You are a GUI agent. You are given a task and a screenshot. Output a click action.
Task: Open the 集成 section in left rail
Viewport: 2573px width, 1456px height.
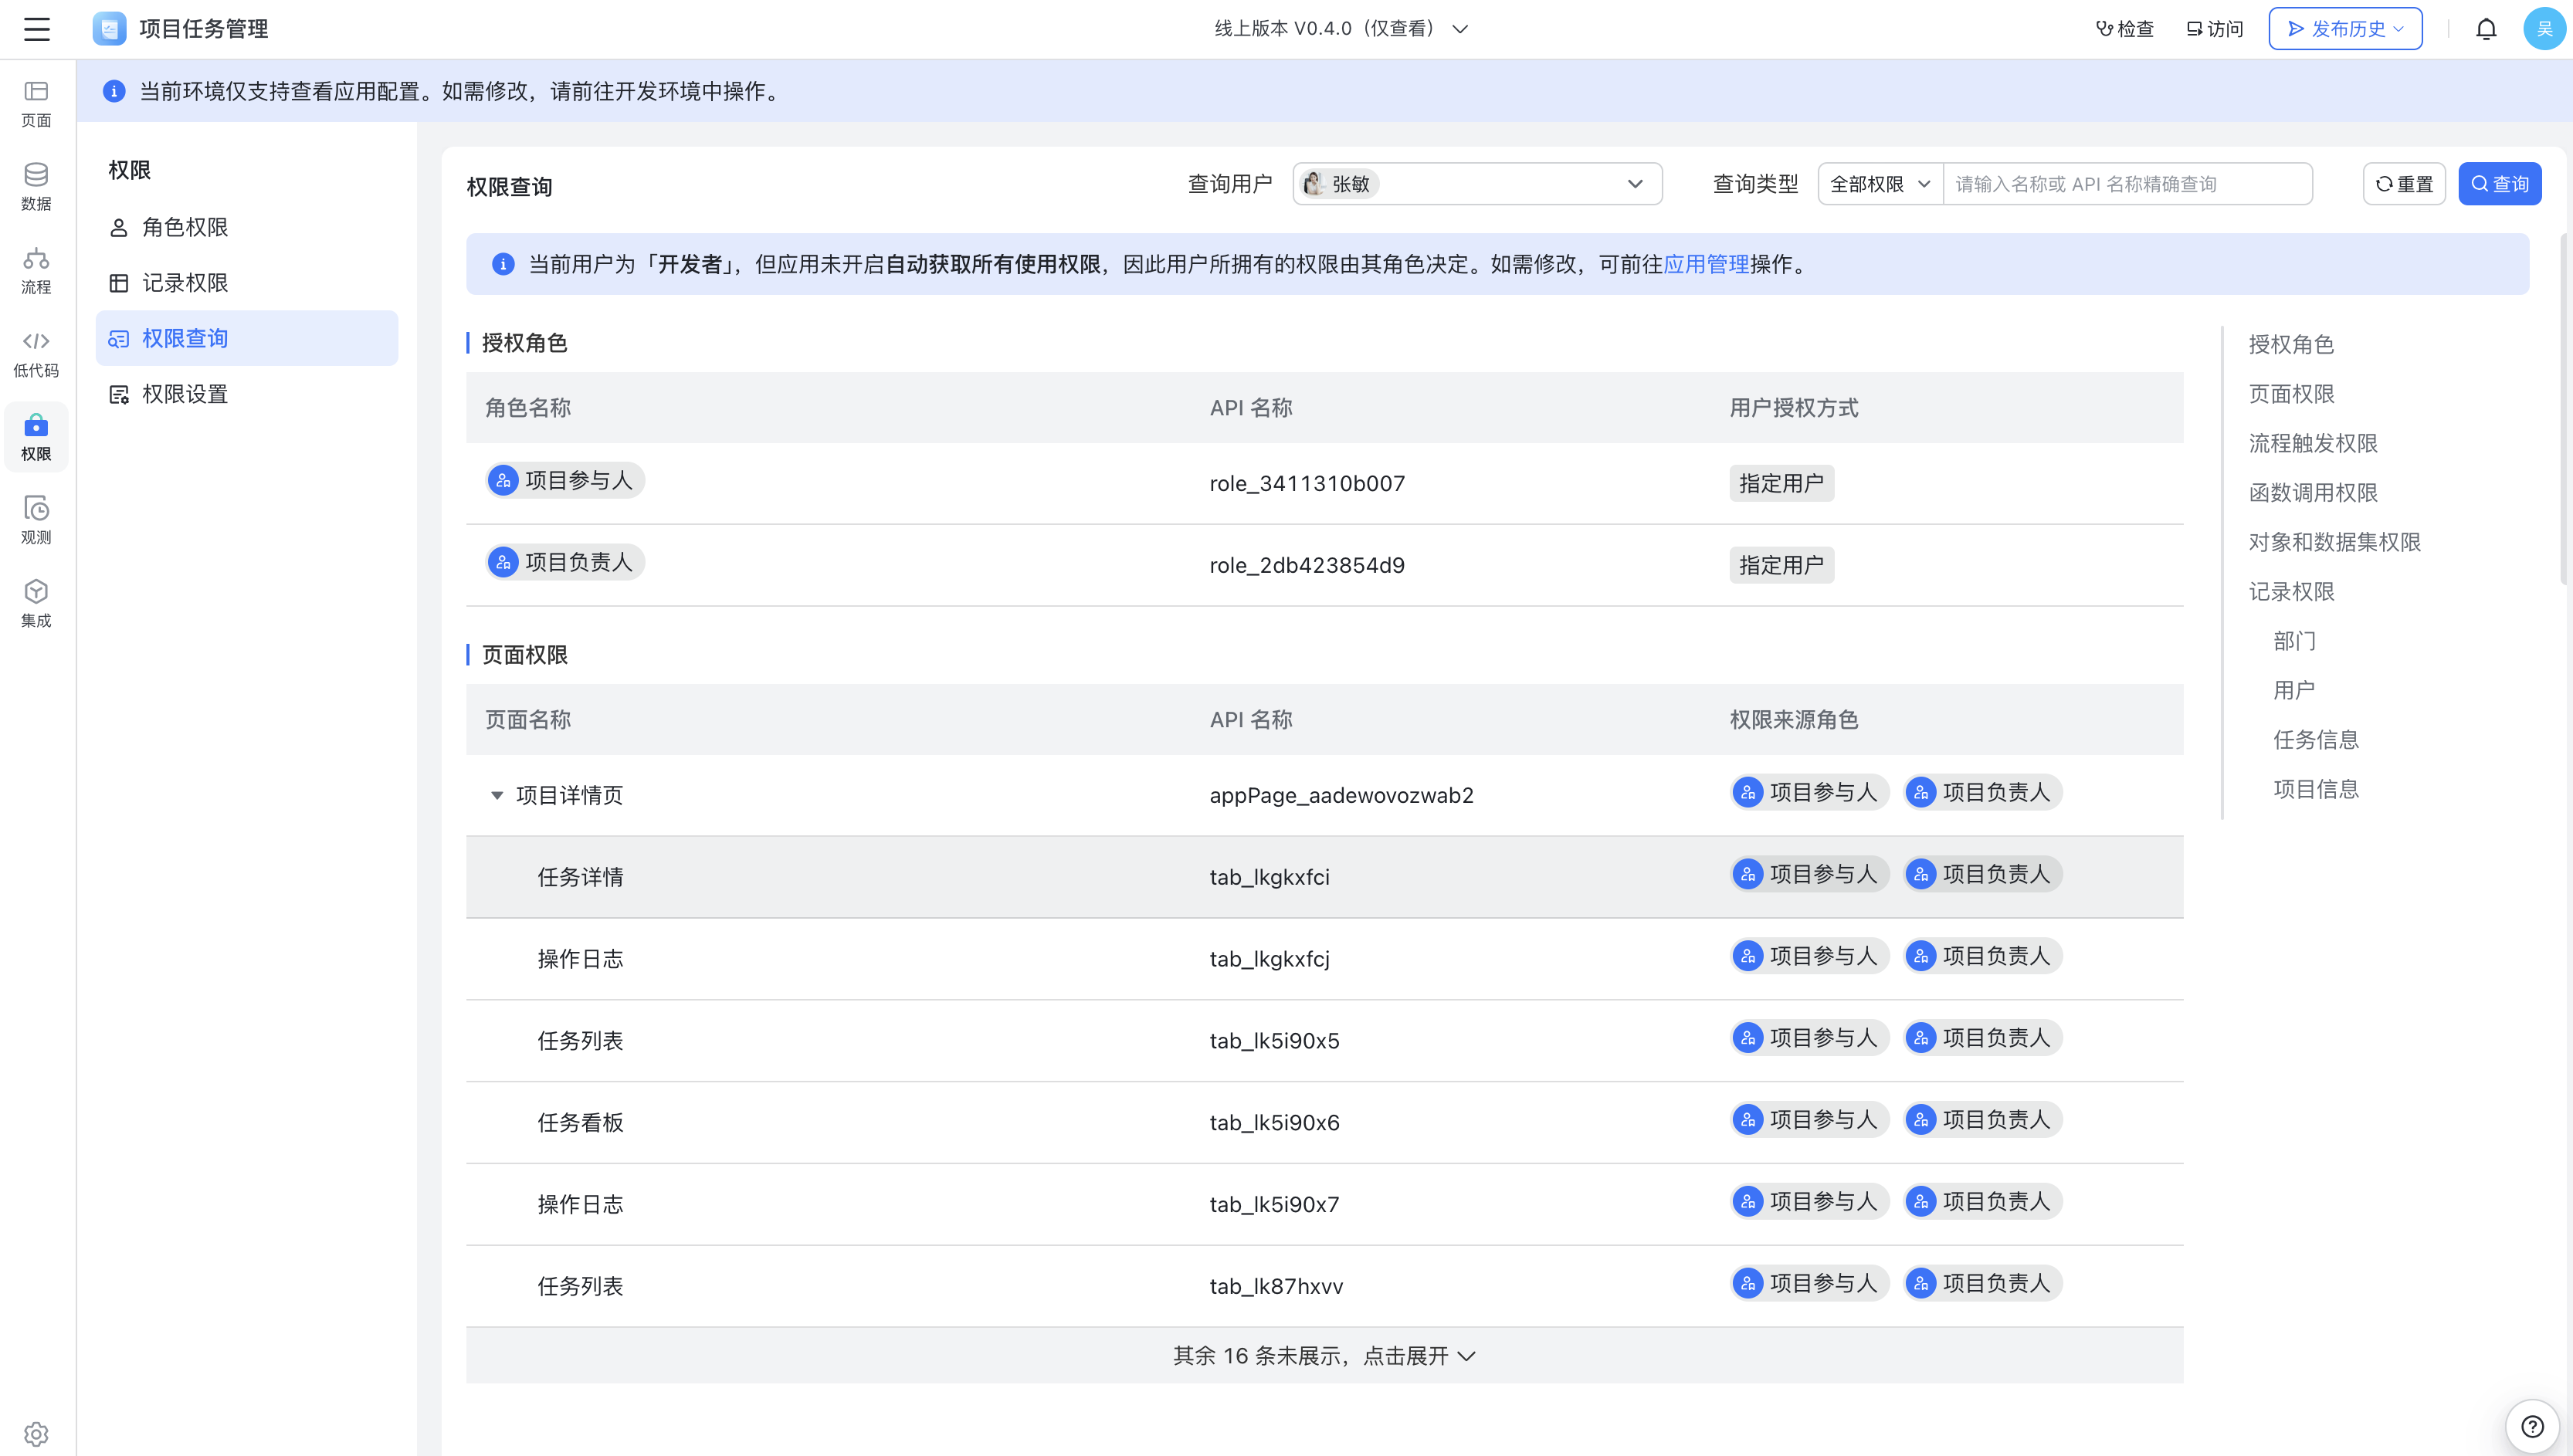point(36,604)
